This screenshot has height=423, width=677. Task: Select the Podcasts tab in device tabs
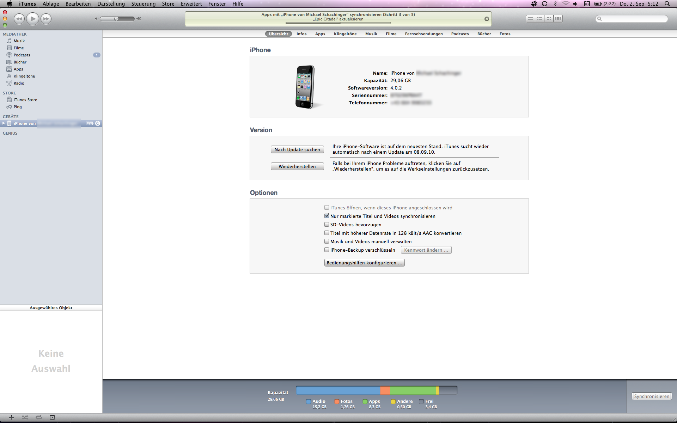[x=460, y=34]
